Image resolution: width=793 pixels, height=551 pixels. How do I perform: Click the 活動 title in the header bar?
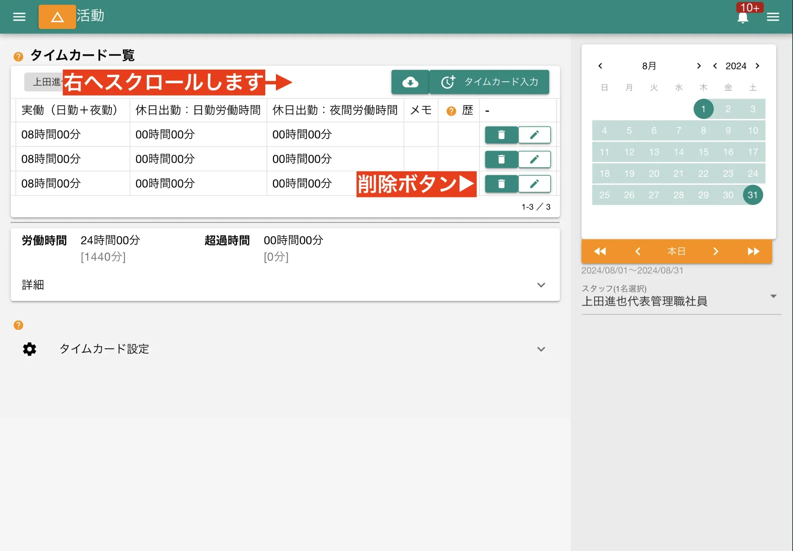click(x=91, y=16)
